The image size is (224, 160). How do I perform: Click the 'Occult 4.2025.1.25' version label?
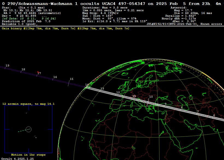coord(17,159)
